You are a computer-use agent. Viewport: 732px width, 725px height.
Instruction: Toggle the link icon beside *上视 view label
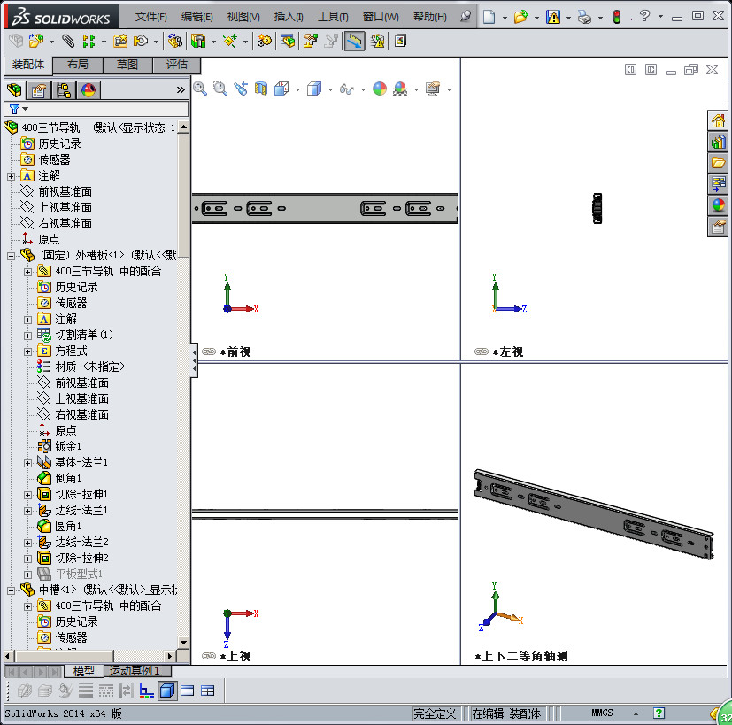[209, 656]
